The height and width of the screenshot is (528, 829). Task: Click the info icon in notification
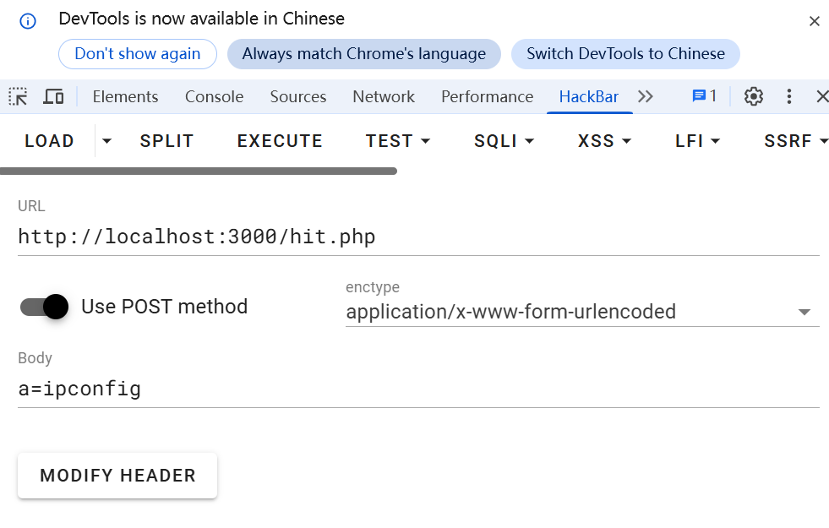point(28,21)
